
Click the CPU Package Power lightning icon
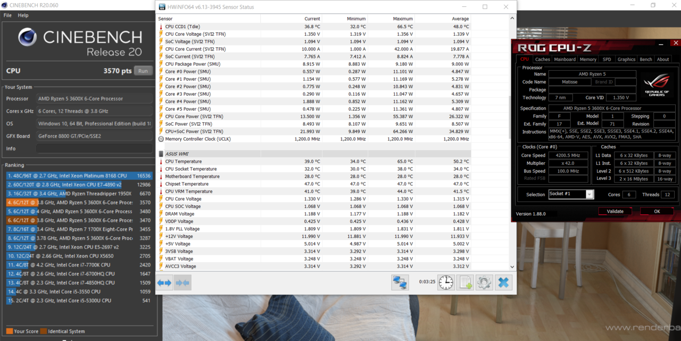(161, 64)
